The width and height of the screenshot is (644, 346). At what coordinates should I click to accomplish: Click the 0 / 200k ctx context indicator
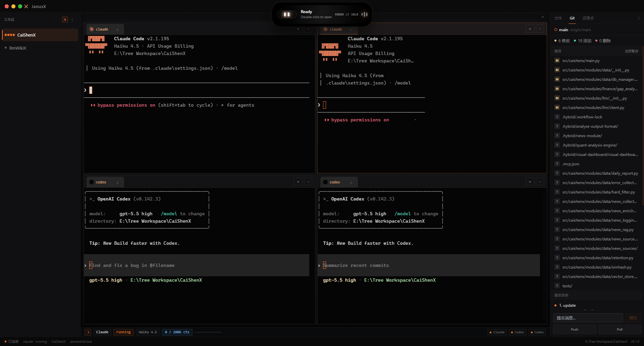click(177, 332)
